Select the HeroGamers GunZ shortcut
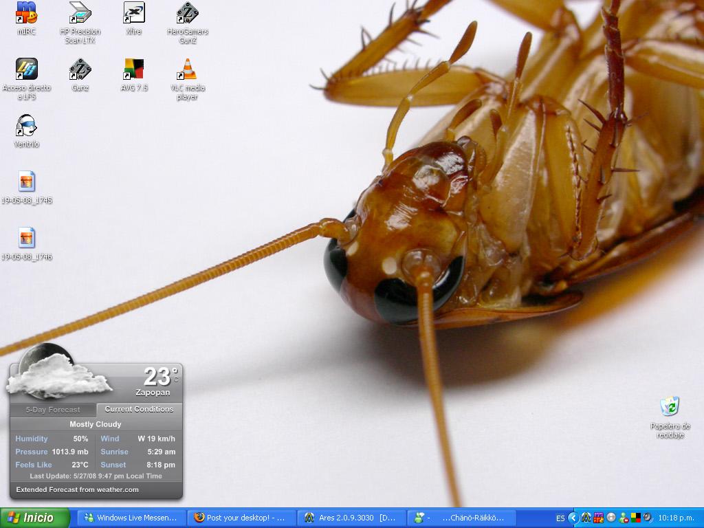Viewport: 704px width, 528px height. [x=187, y=13]
